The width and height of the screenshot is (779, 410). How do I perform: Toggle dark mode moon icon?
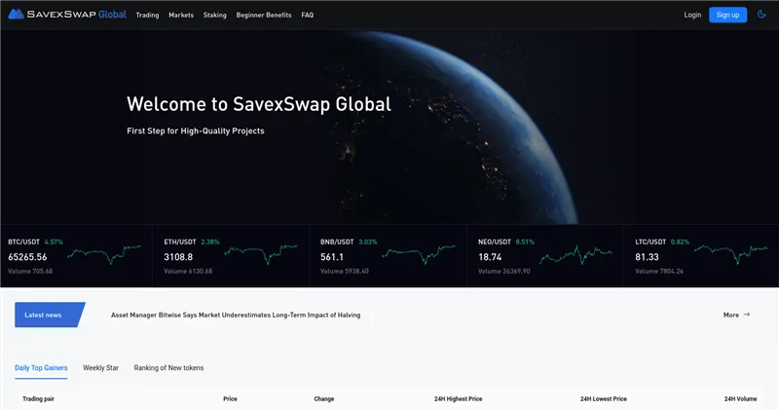click(761, 15)
